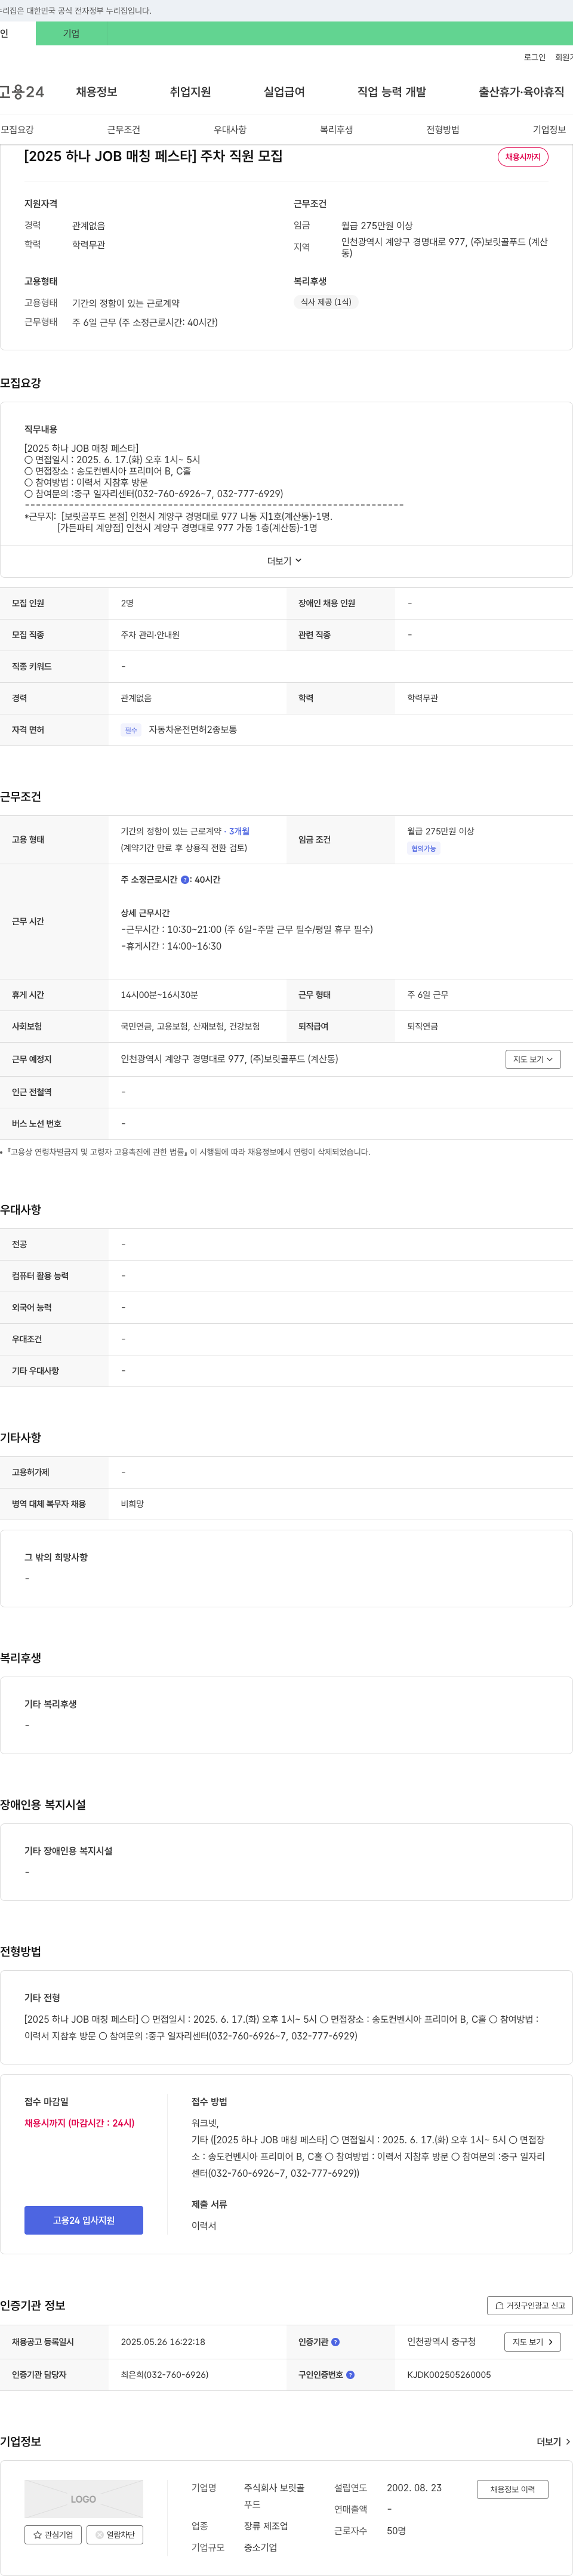Click the 로그인 link

pyautogui.click(x=534, y=57)
